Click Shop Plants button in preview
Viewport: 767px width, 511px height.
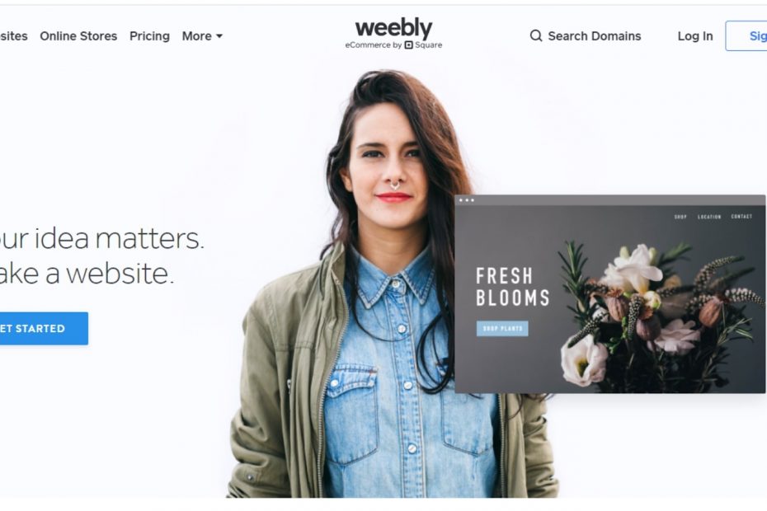(502, 329)
